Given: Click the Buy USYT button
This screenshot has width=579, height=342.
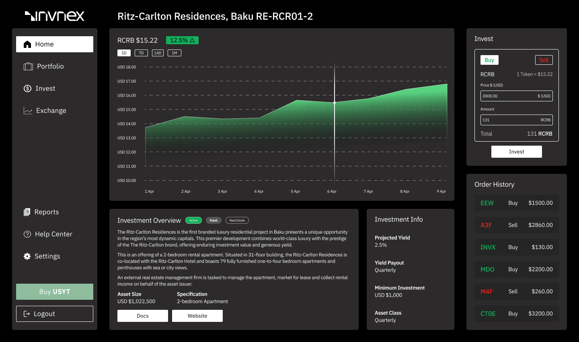Looking at the screenshot, I should tap(55, 292).
